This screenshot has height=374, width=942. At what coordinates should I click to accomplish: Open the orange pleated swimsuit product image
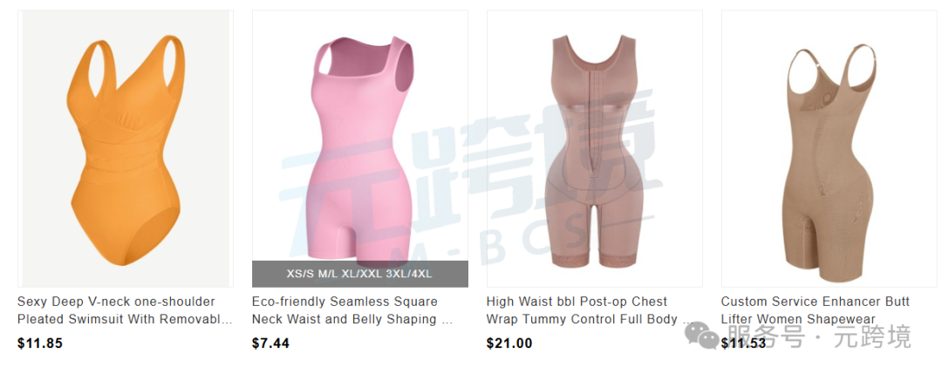tap(126, 148)
